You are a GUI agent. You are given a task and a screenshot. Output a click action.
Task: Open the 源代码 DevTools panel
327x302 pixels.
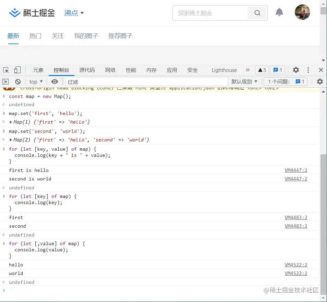click(87, 70)
